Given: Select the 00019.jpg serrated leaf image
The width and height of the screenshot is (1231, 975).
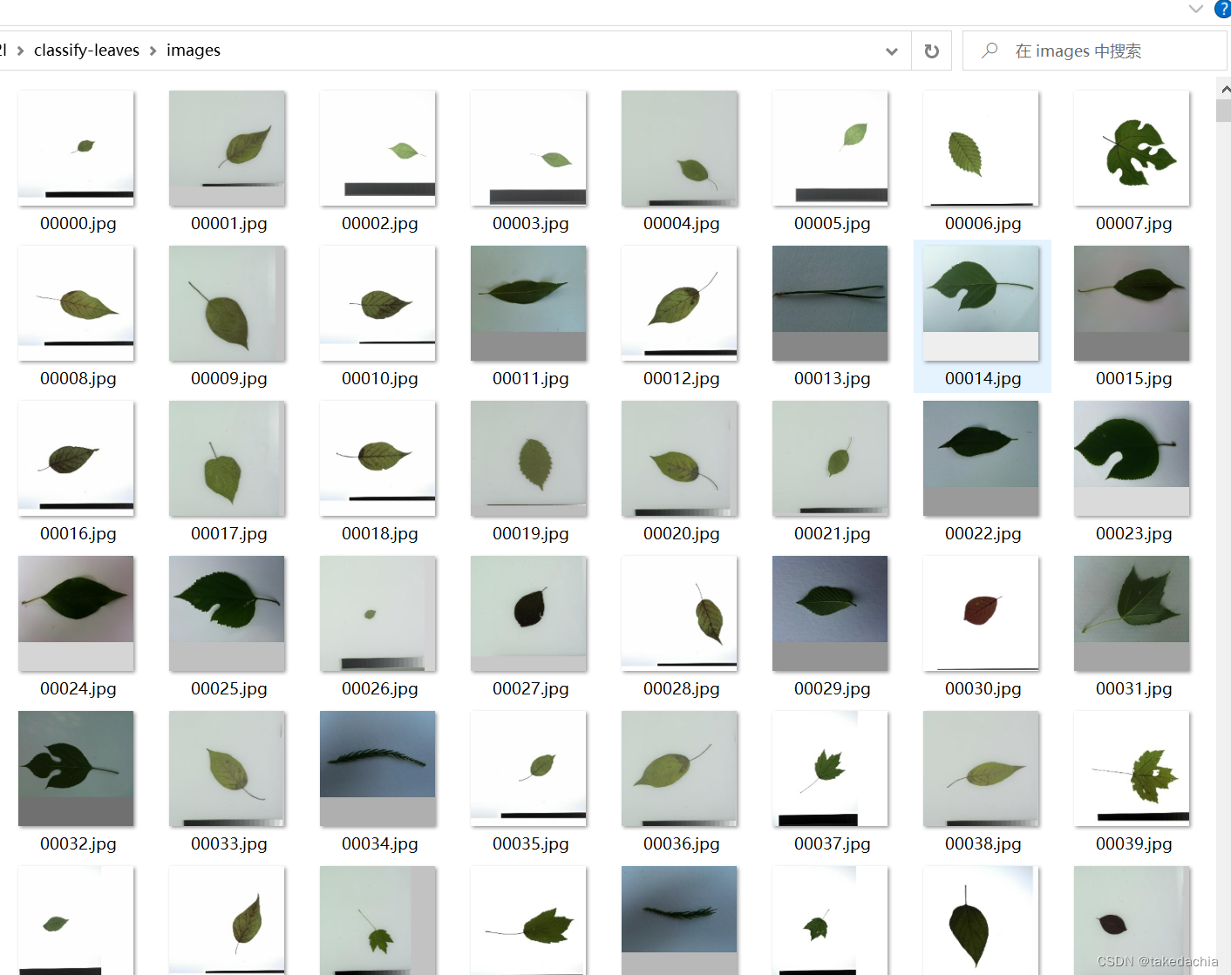Looking at the screenshot, I should point(528,457).
